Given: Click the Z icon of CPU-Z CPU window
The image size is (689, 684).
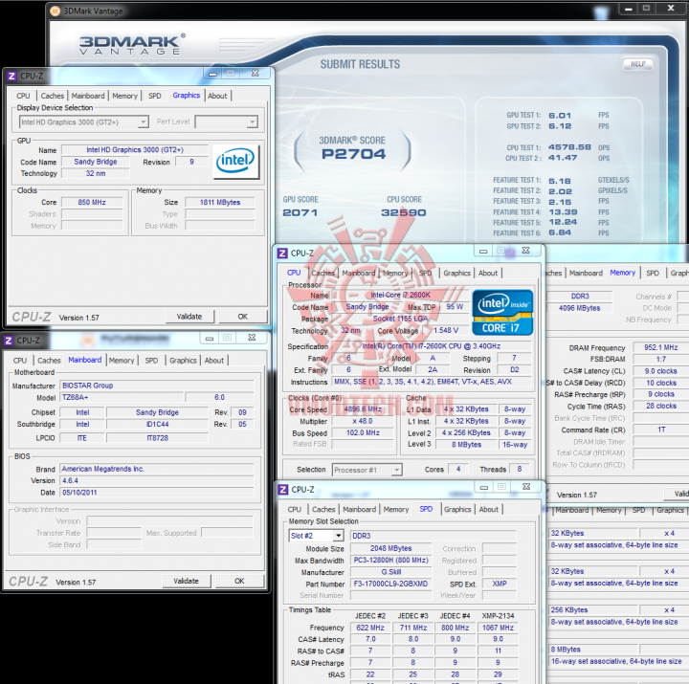Looking at the screenshot, I should point(282,254).
